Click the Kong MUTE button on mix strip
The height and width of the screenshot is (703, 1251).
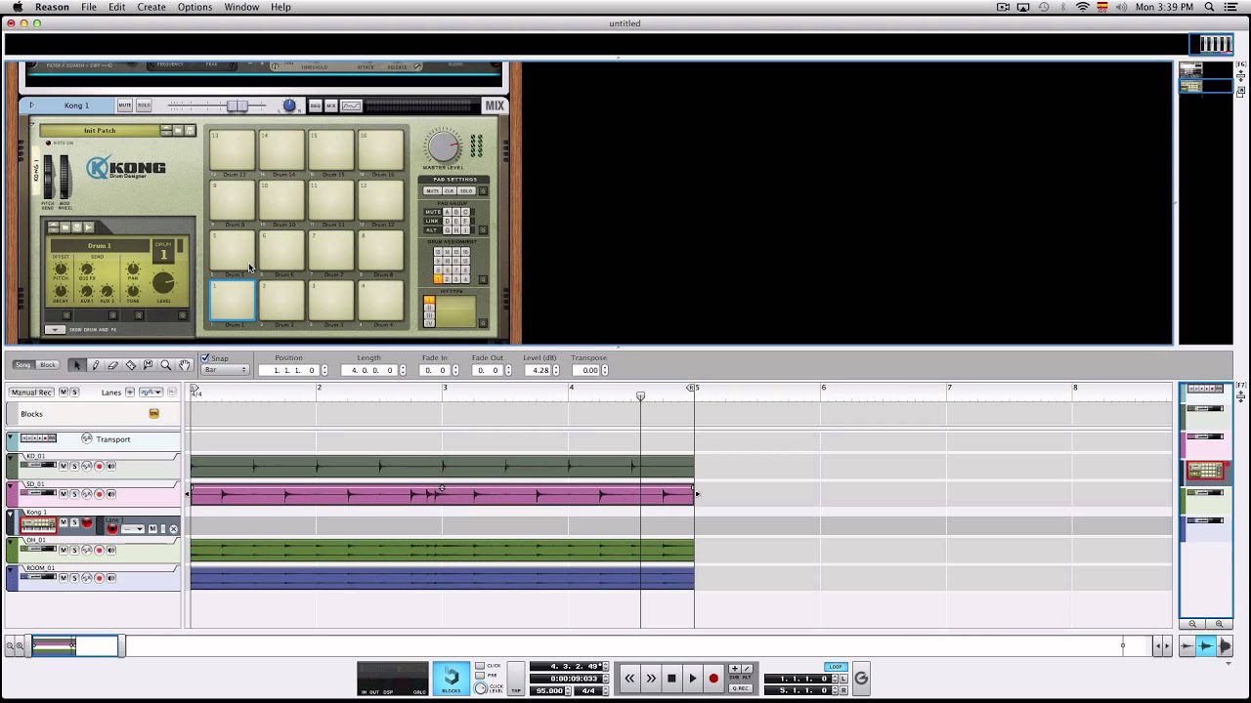(125, 105)
